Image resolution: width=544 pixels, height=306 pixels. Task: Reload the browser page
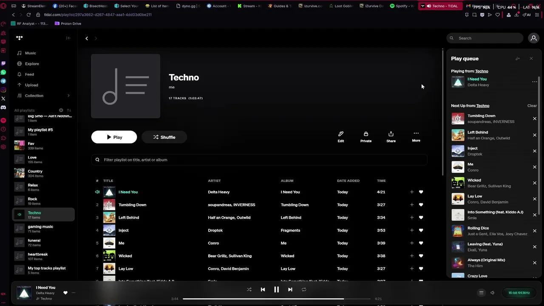pos(28,14)
